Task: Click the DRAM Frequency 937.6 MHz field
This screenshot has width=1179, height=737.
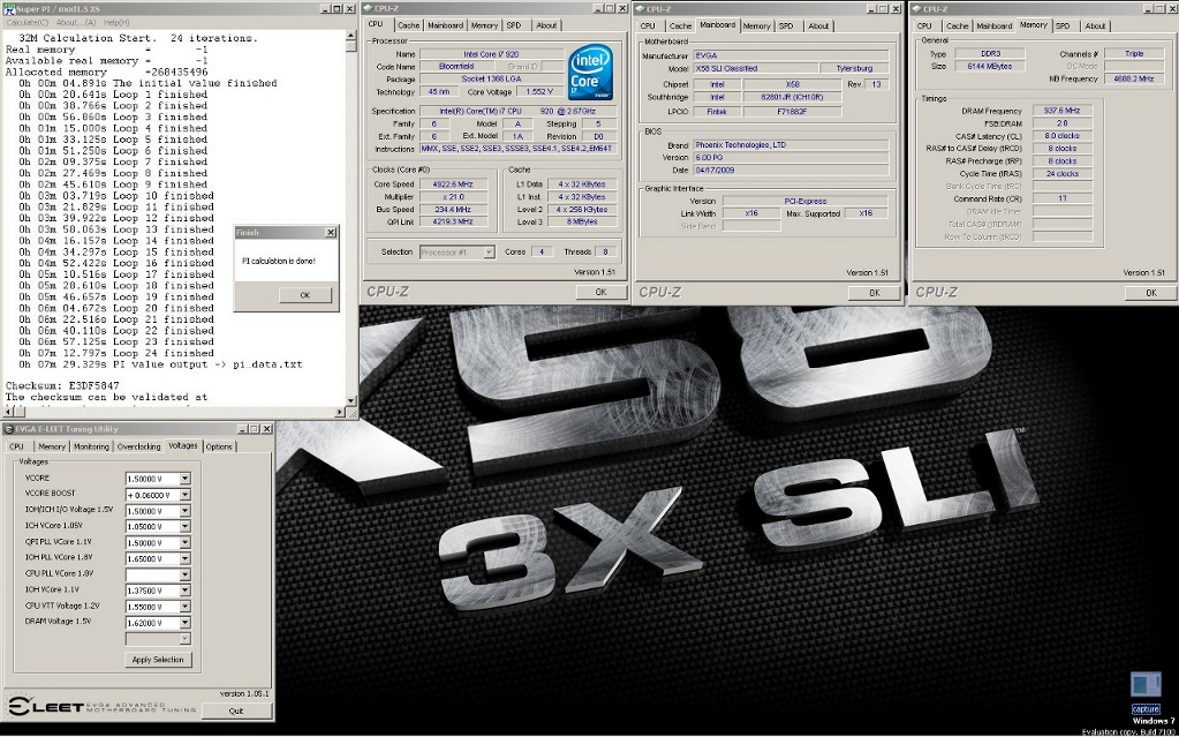Action: tap(1062, 111)
